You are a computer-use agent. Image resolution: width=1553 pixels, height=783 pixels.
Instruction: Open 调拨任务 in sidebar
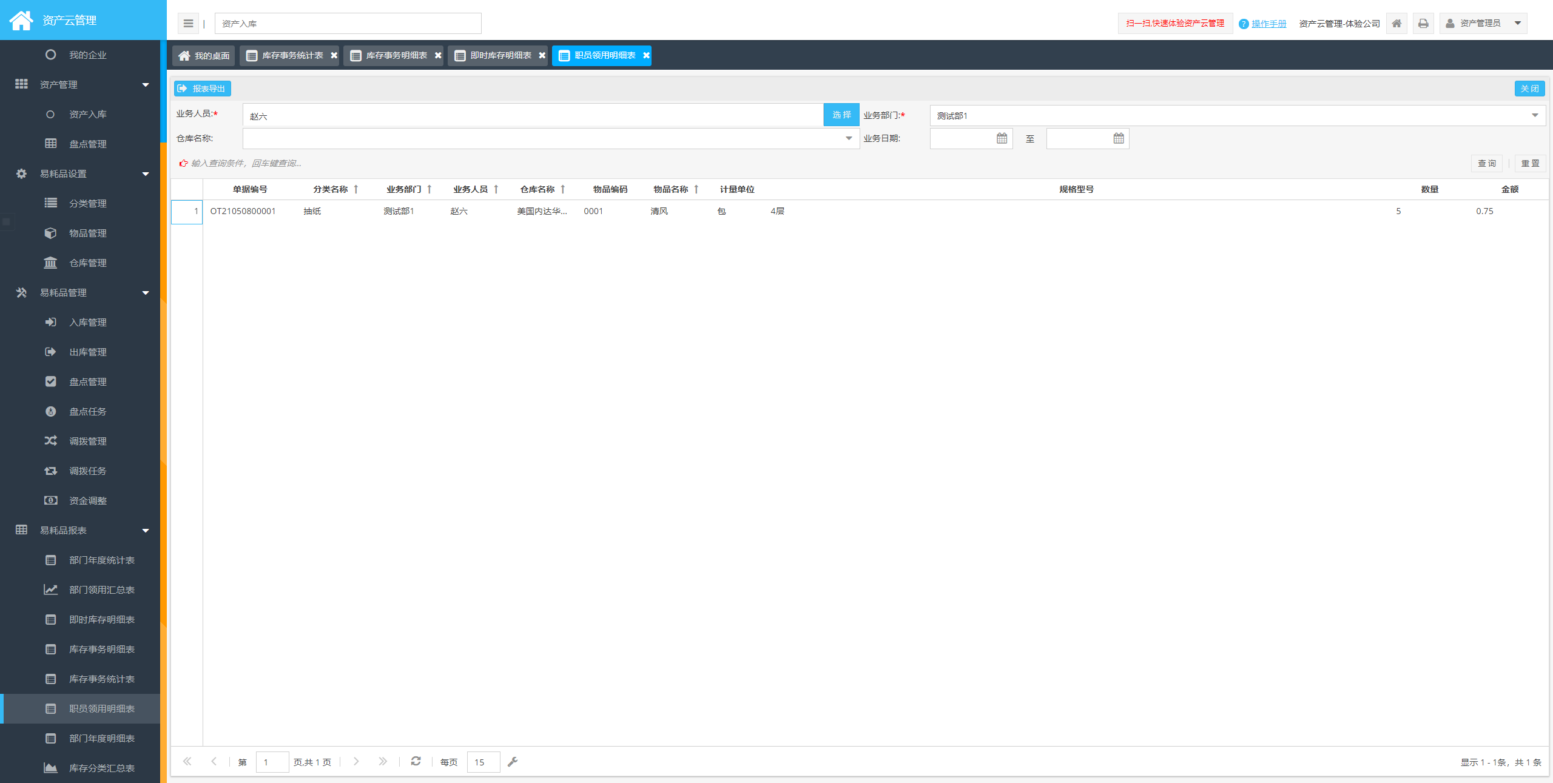click(80, 471)
